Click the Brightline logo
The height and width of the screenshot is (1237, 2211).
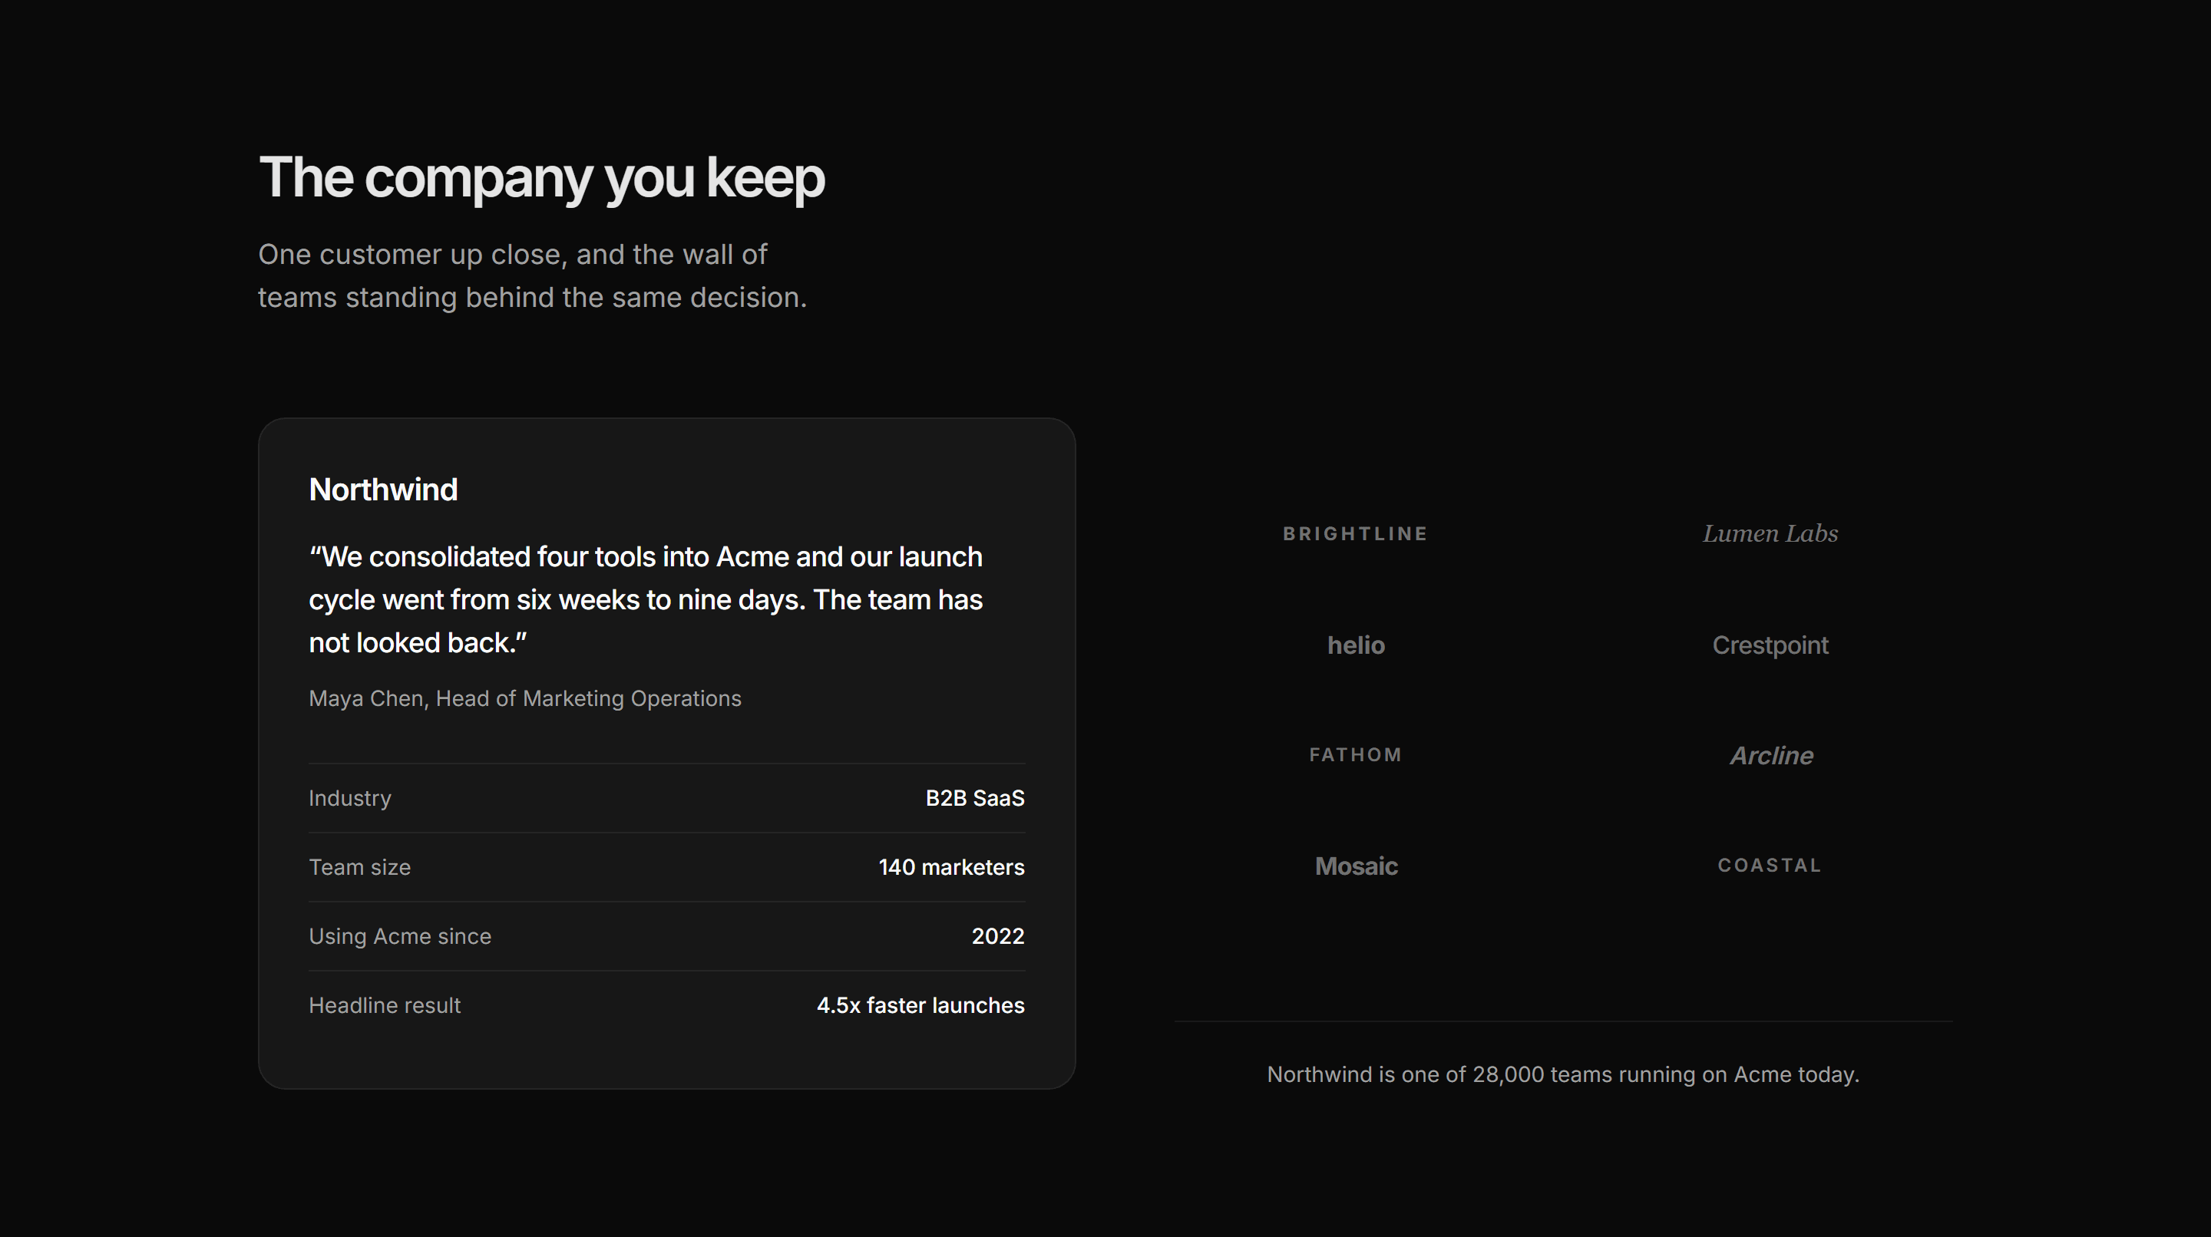[x=1355, y=533]
